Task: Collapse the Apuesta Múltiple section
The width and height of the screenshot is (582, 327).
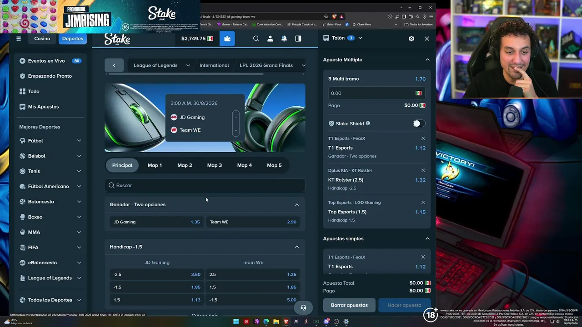Action: click(x=427, y=59)
